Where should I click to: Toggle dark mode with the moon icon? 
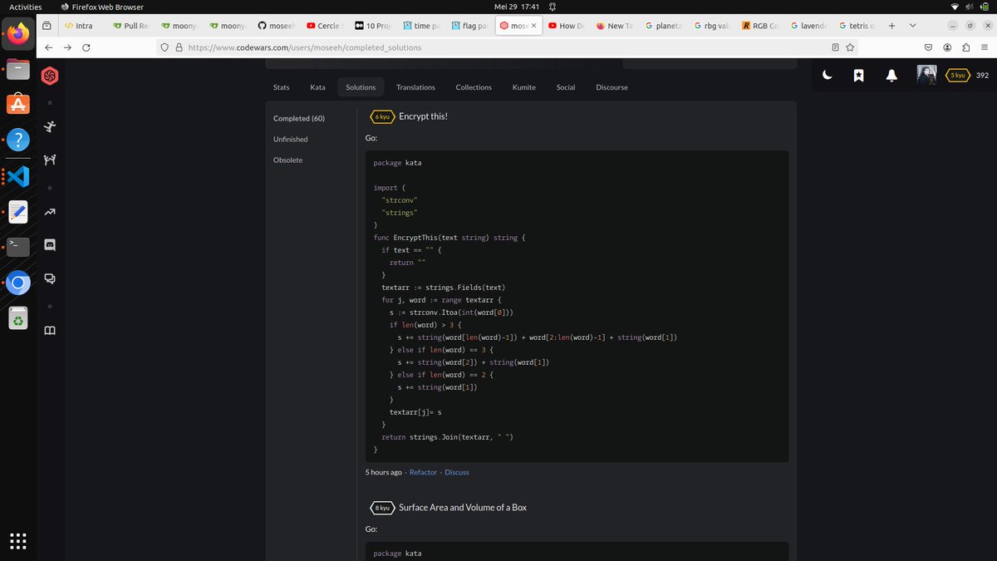[828, 76]
